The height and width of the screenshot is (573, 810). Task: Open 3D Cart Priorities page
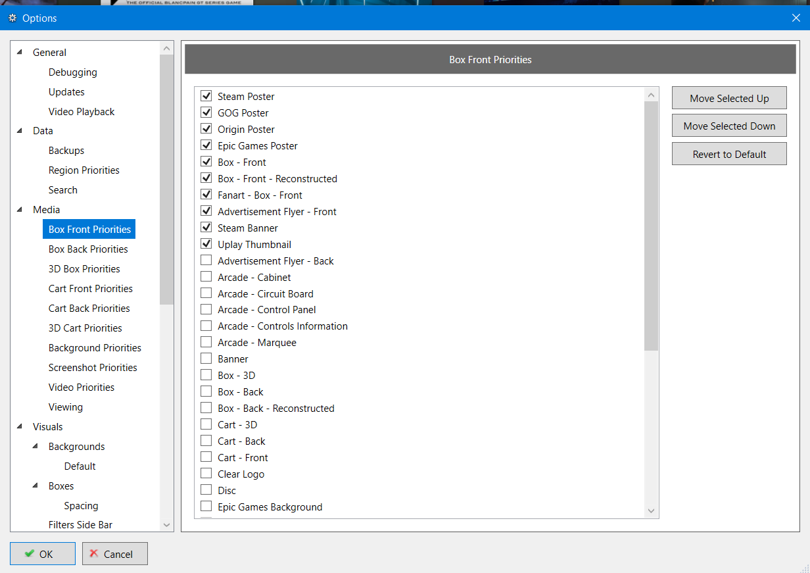[x=85, y=328]
